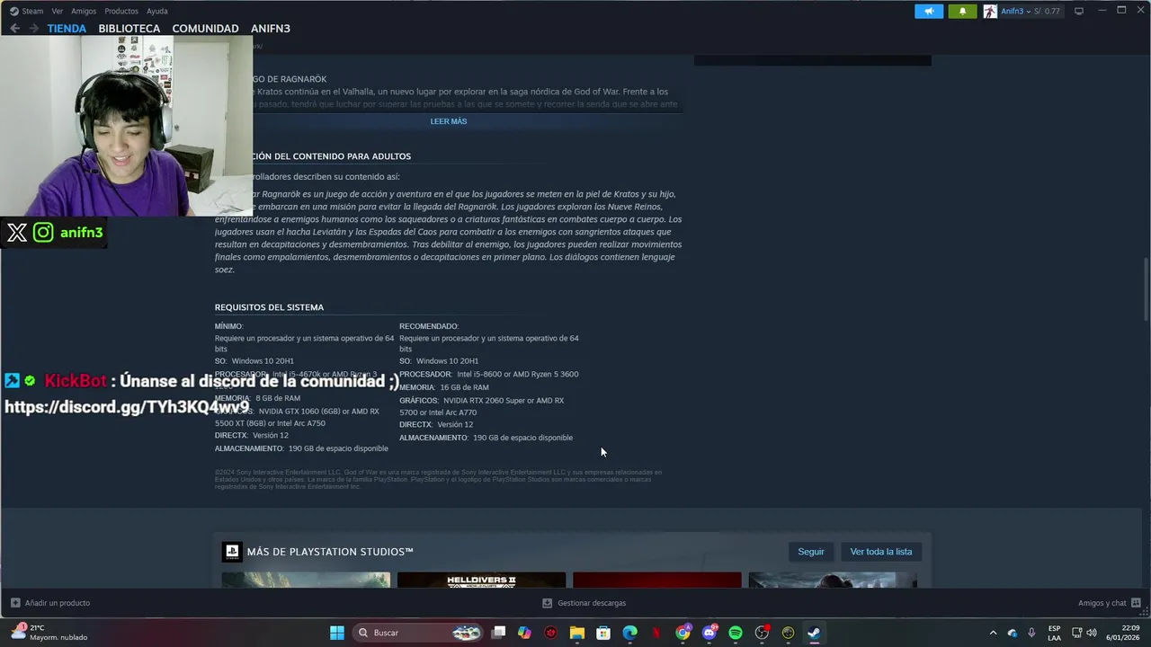Click the REQUISITOS DEL SISTEMA heading
1151x647 pixels.
click(269, 307)
